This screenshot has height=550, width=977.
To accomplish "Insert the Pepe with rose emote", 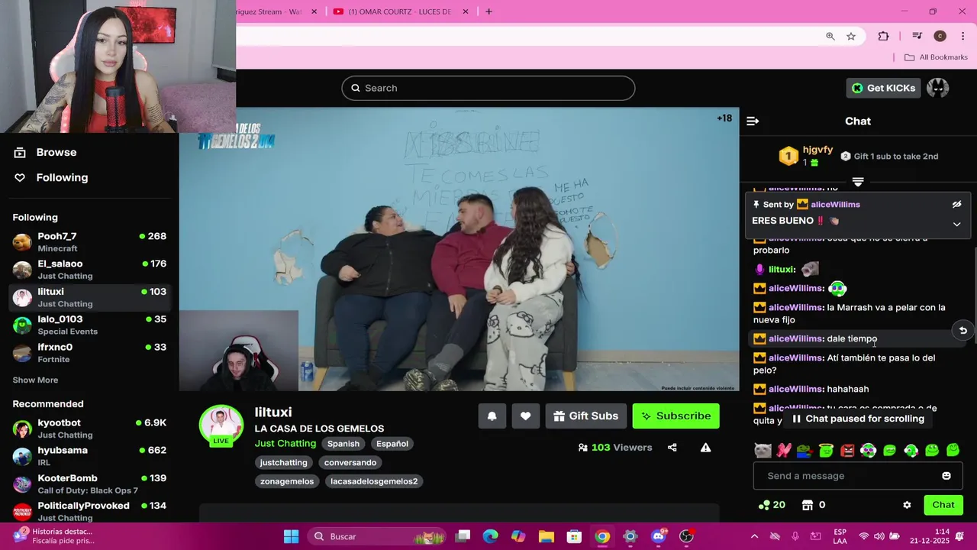I will point(804,451).
